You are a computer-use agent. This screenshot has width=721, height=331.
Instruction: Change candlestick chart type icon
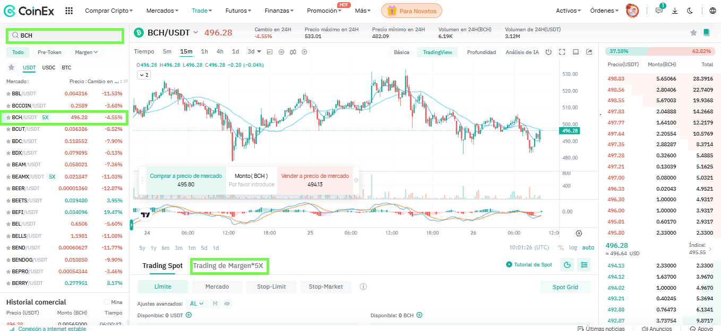point(293,52)
